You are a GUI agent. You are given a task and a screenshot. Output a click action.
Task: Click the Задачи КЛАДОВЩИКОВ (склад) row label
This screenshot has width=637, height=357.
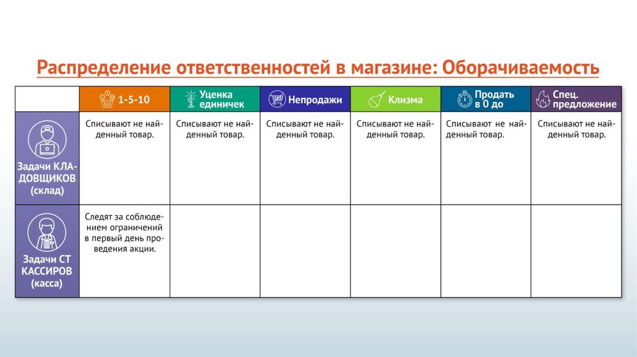coord(47,178)
